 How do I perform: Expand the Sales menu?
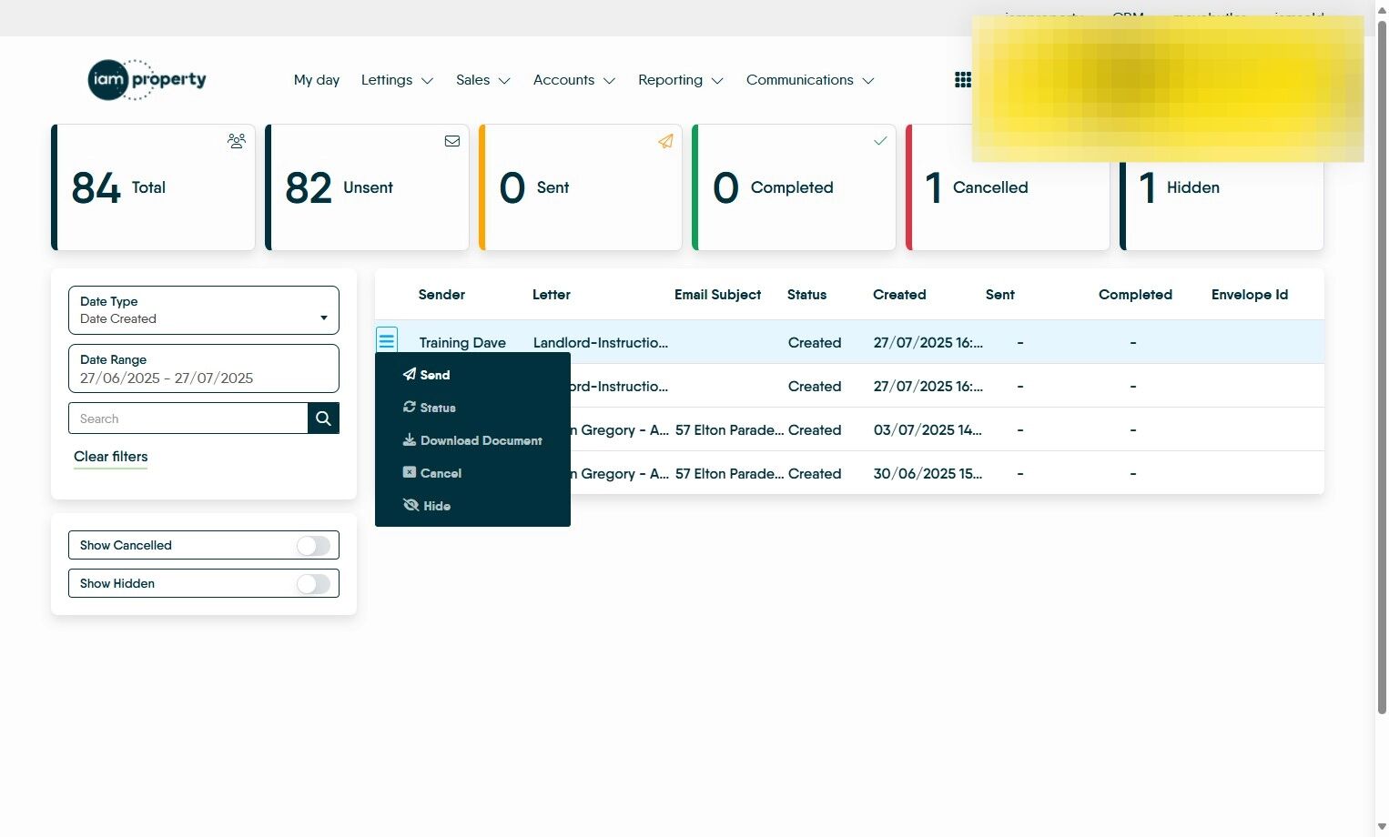(483, 80)
